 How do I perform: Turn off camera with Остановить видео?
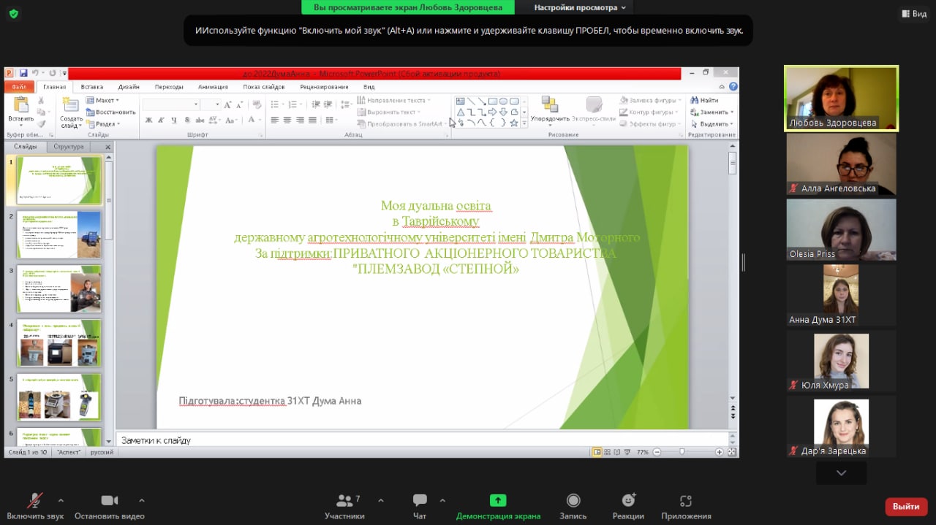click(110, 506)
